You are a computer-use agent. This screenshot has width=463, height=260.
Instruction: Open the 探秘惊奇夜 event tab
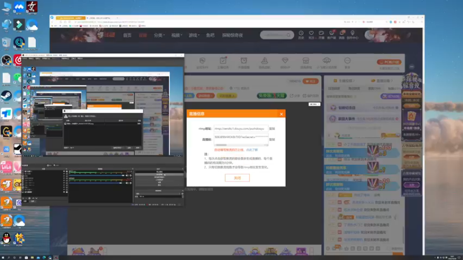(x=233, y=35)
